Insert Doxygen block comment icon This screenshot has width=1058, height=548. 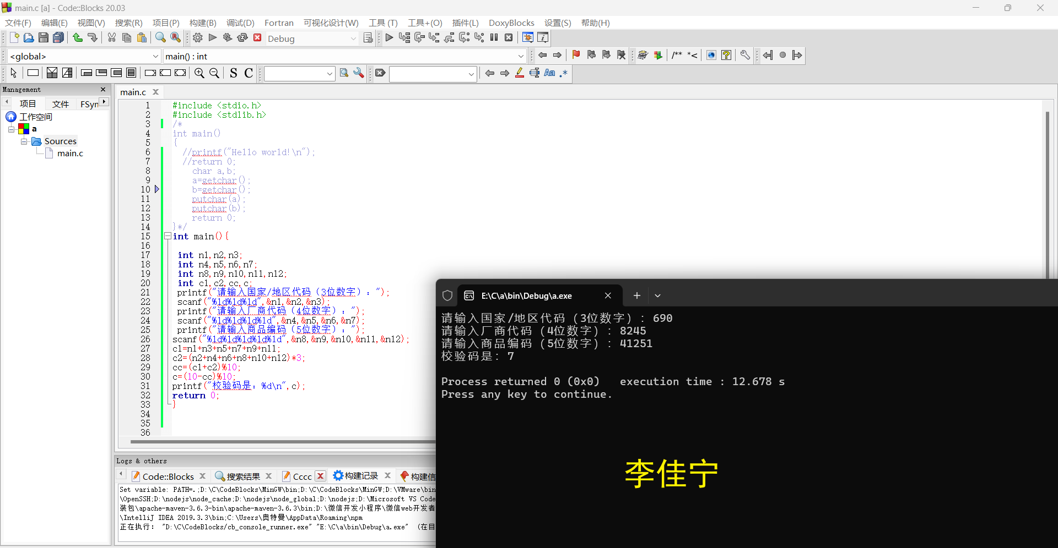click(x=677, y=55)
